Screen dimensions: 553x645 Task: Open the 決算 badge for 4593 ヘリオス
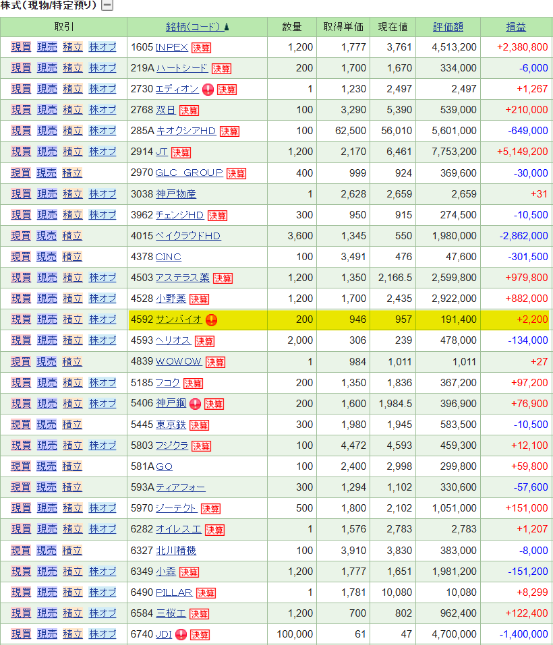[204, 342]
